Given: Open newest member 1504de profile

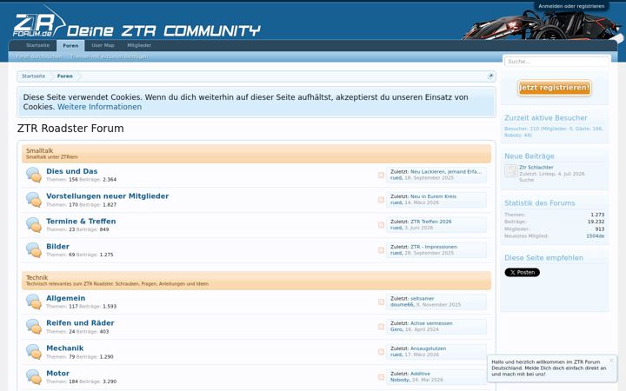Looking at the screenshot, I should point(595,236).
